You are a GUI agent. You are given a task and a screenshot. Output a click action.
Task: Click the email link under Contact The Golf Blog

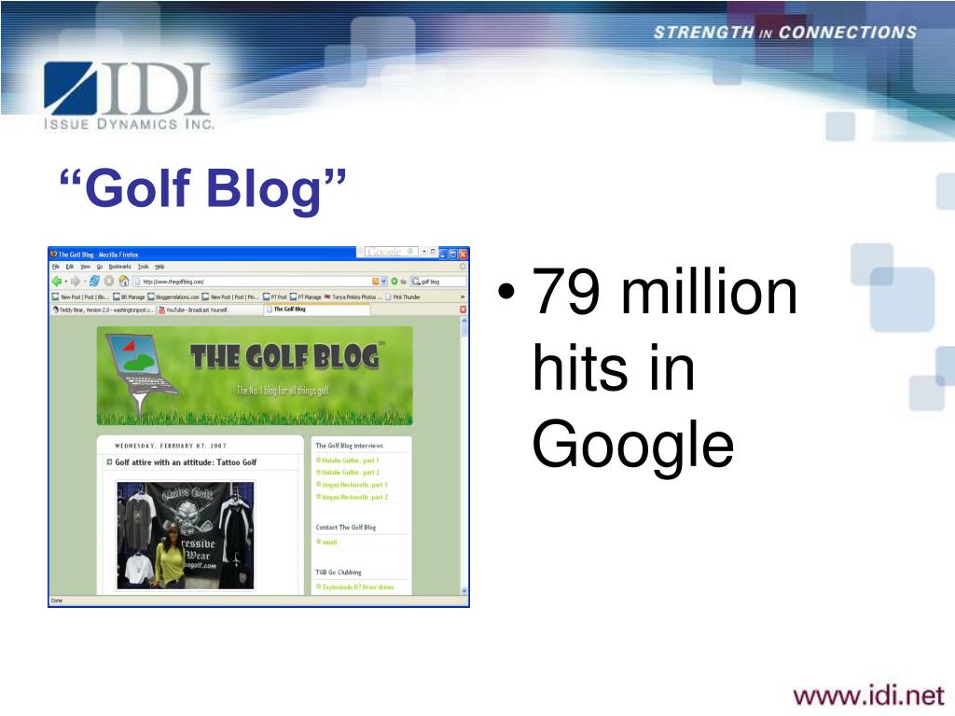(329, 542)
